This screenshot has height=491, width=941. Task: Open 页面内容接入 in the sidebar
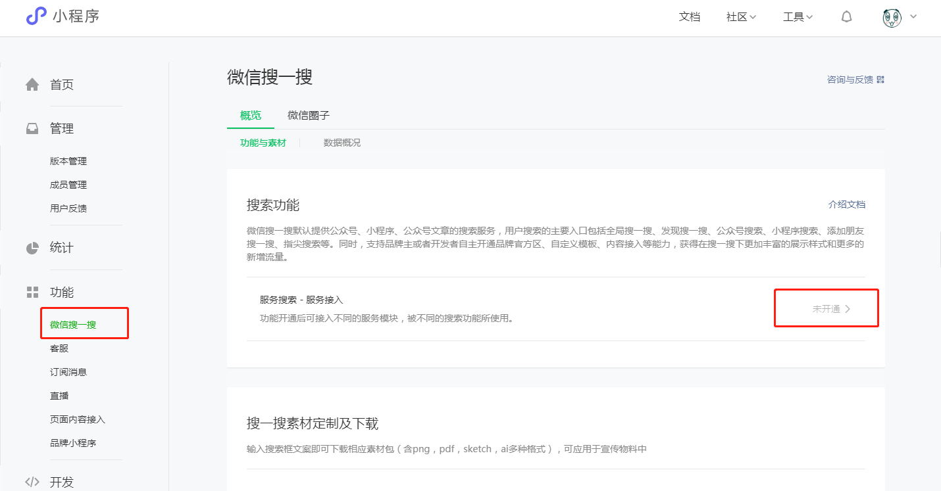tap(78, 419)
